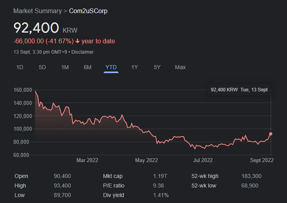Open the Disclaimer link
Image resolution: width=287 pixels, height=203 pixels.
(83, 52)
